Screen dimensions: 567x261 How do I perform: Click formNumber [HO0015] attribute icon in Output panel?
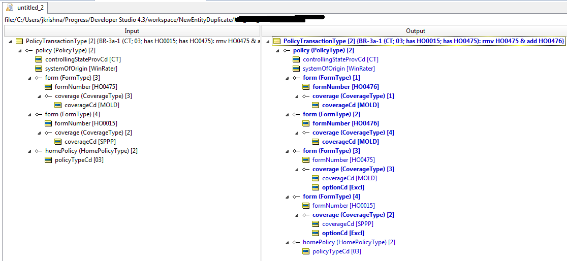[x=306, y=206]
